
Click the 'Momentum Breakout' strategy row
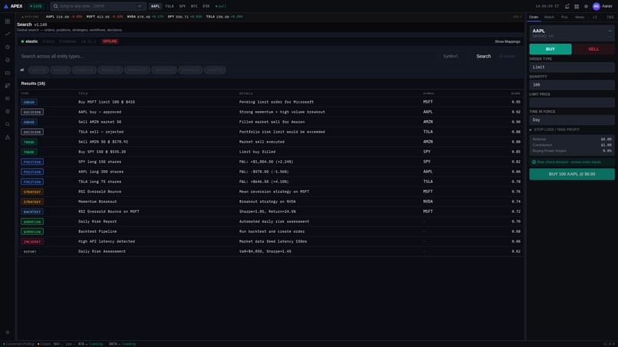(x=271, y=201)
